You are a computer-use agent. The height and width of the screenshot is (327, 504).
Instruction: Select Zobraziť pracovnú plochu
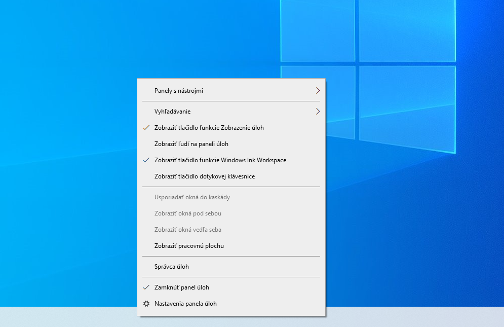click(231, 246)
